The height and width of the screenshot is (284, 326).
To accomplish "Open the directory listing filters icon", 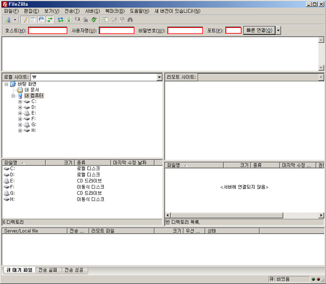I will 105,20.
